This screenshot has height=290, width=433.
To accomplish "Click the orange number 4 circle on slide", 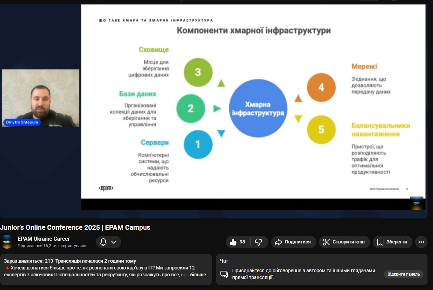I will tap(321, 88).
